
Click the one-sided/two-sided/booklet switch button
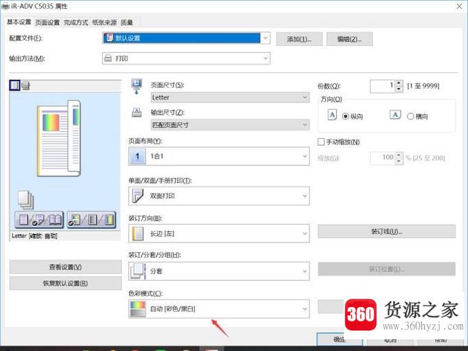39,220
